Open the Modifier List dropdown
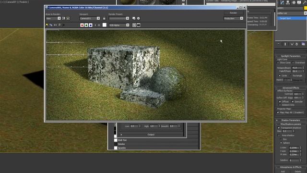Image resolution: width=307 pixels, height=173 pixels. click(x=292, y=13)
